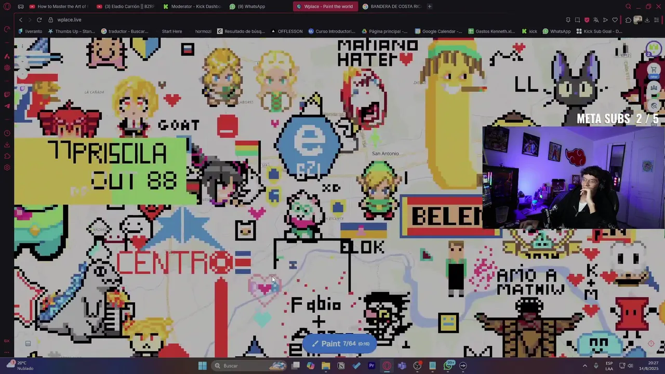
Task: Open the Opera workspaces icon
Action: pyautogui.click(x=21, y=6)
